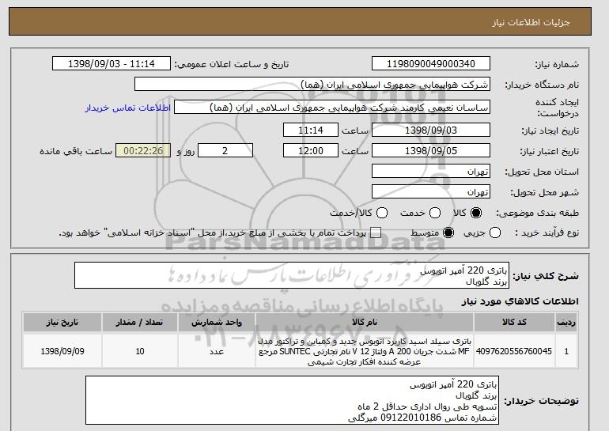Click the public announcement date-time field
This screenshot has width=609, height=431.
pyautogui.click(x=112, y=64)
